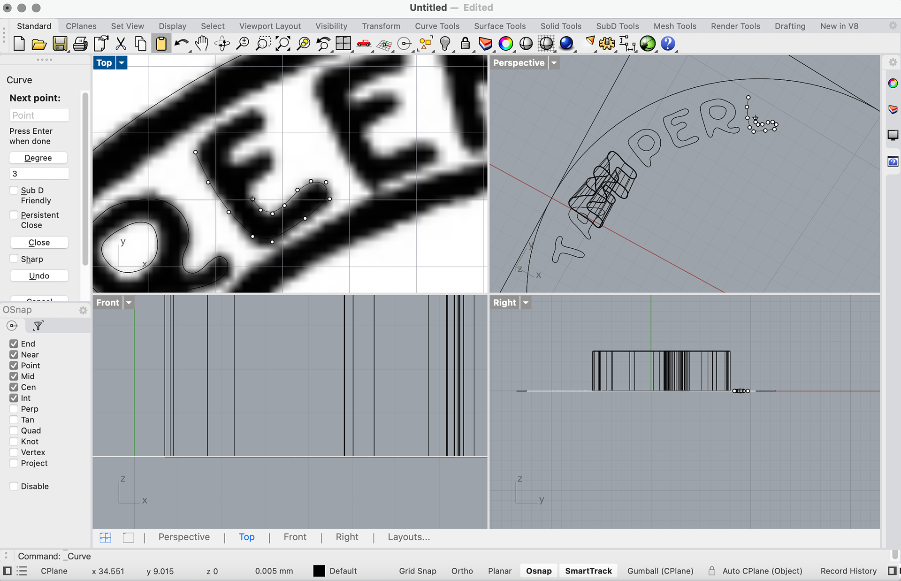The height and width of the screenshot is (581, 901).
Task: Click the blue Render sphere icon
Action: coord(566,44)
